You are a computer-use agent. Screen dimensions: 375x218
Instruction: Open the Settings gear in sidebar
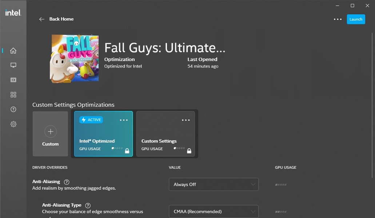point(13,124)
